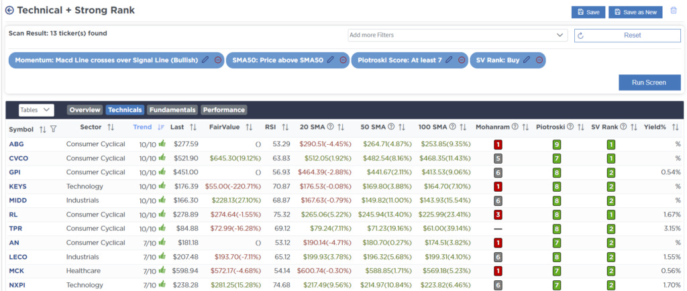The image size is (687, 291).
Task: Switch to Fundamentals tab
Action: click(x=172, y=110)
